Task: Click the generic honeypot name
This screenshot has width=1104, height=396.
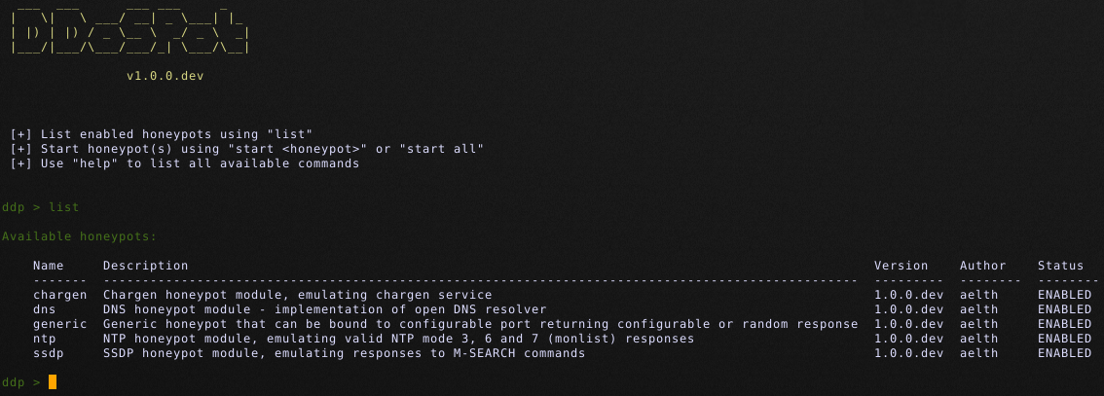Action: pos(59,324)
